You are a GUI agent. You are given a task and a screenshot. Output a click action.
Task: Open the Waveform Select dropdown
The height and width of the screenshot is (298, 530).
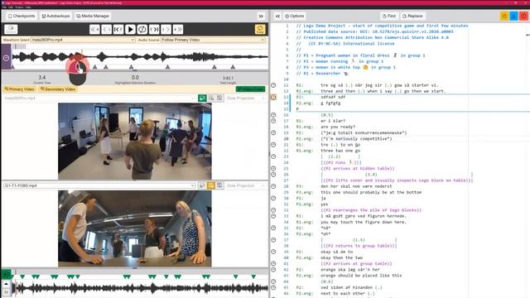coord(83,40)
